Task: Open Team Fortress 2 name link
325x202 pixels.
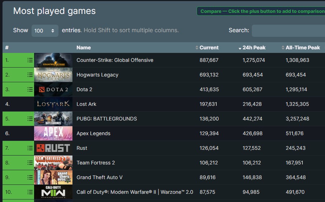Action: coord(96,163)
